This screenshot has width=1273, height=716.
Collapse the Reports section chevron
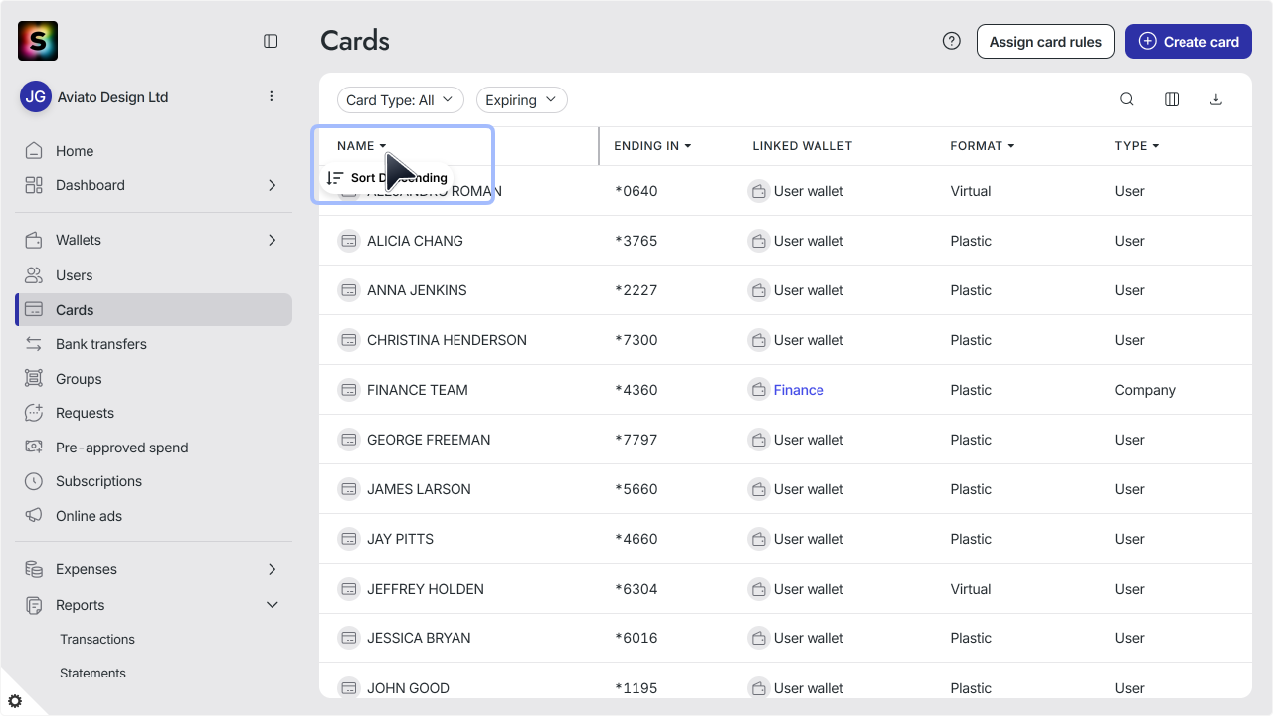tap(273, 605)
